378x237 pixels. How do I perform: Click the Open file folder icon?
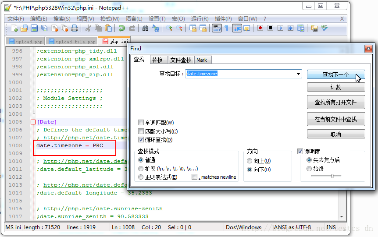point(24,28)
